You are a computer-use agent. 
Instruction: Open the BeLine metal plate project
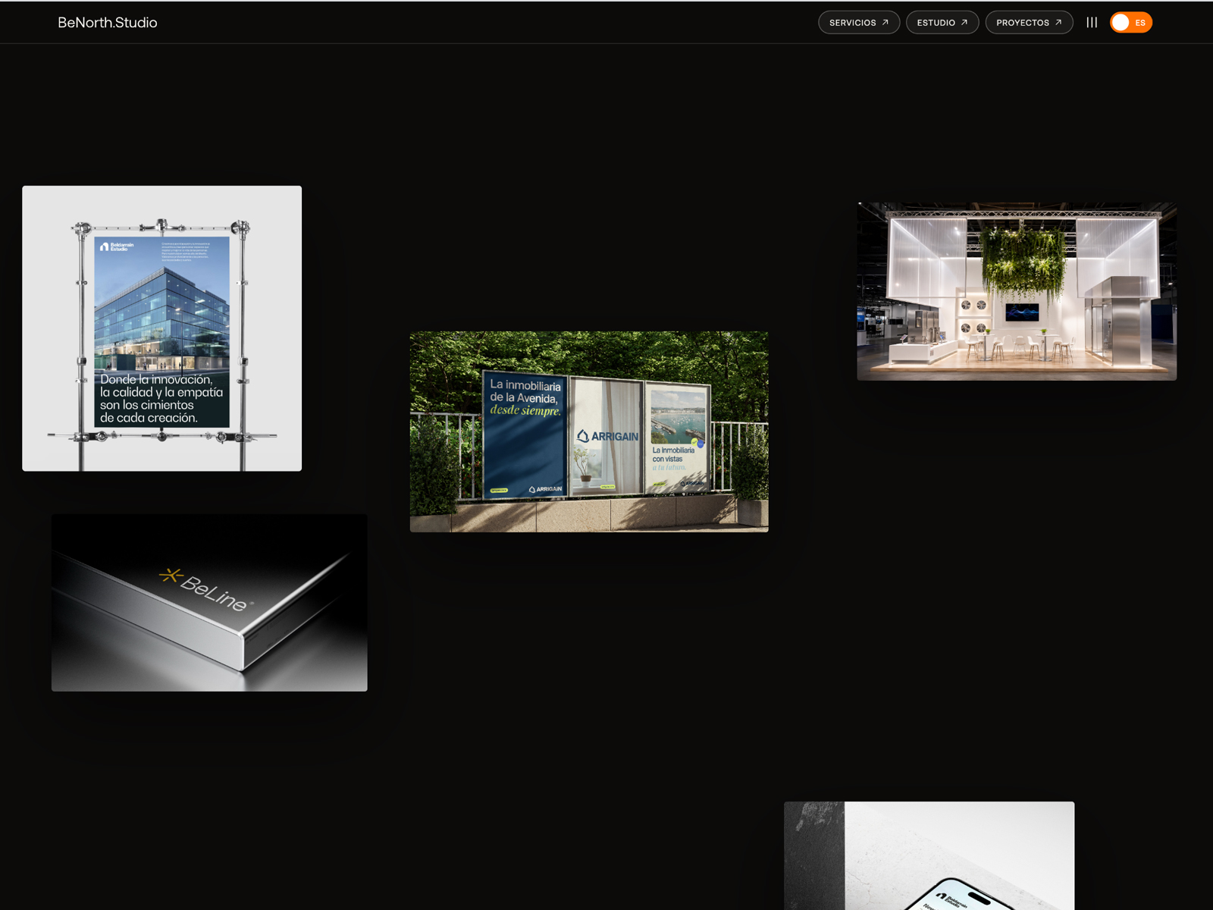(209, 603)
